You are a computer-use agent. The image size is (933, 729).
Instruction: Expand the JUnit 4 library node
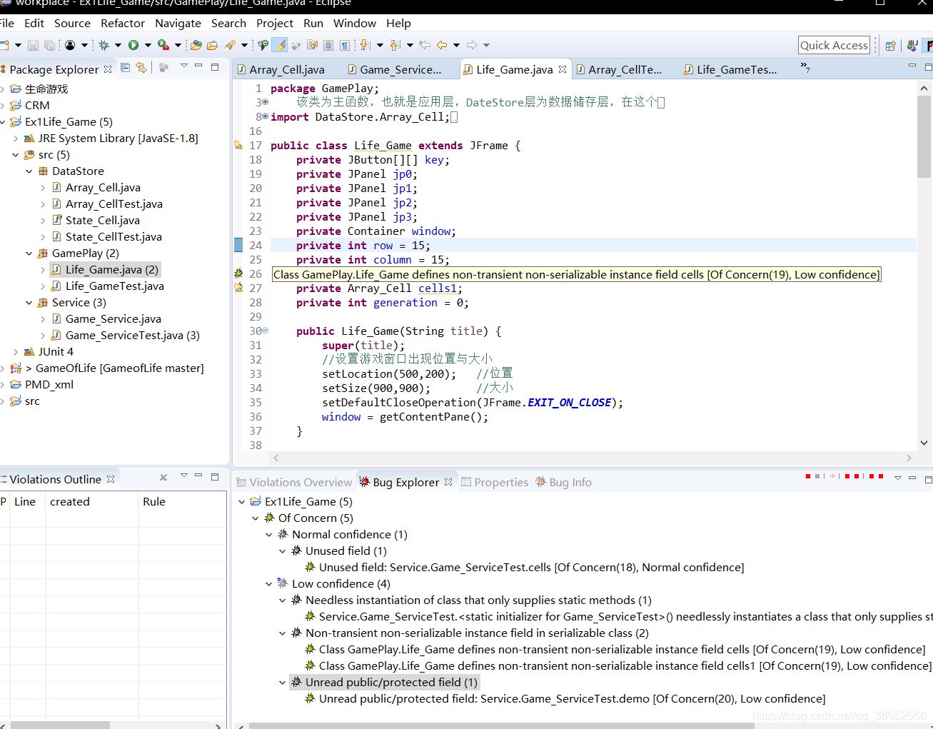tap(16, 352)
